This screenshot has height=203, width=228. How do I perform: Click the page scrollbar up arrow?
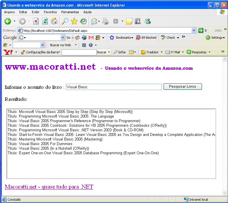(x=225, y=59)
